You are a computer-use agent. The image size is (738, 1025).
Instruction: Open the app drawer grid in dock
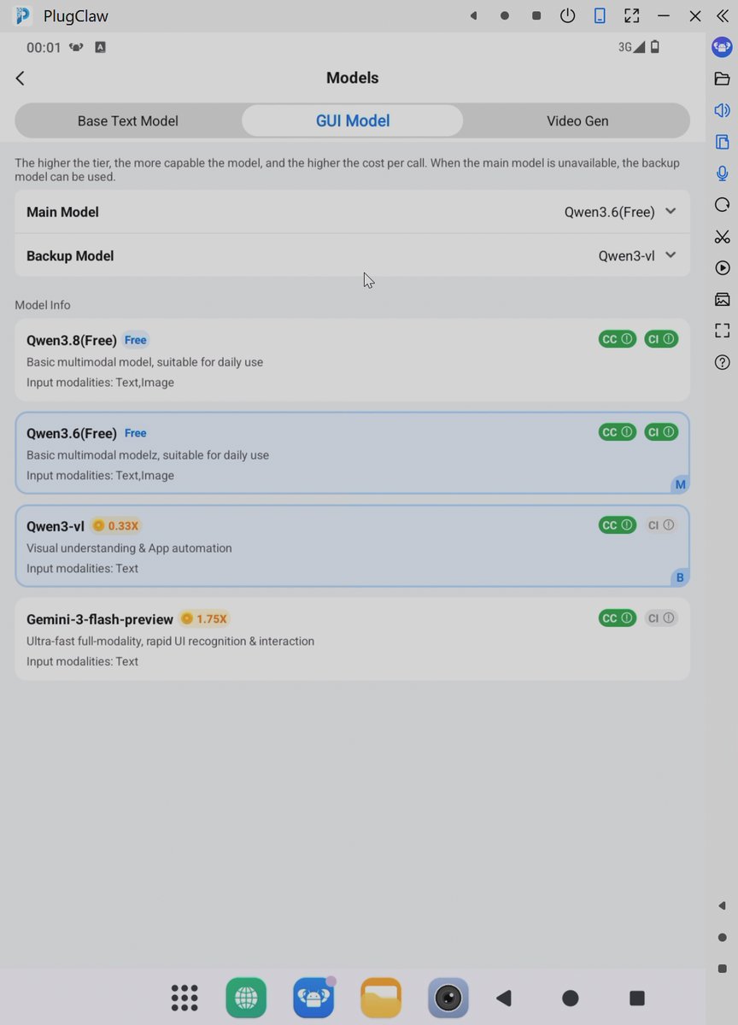pos(184,998)
